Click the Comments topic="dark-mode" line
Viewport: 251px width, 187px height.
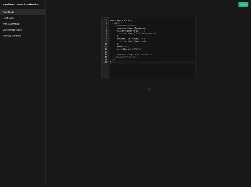click(135, 54)
